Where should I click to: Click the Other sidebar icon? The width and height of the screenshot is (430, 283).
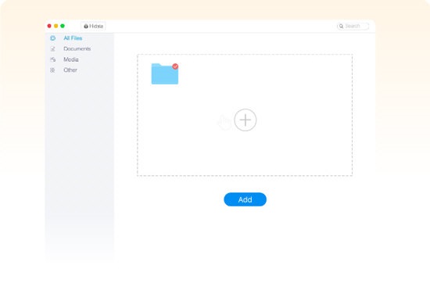pyautogui.click(x=52, y=70)
